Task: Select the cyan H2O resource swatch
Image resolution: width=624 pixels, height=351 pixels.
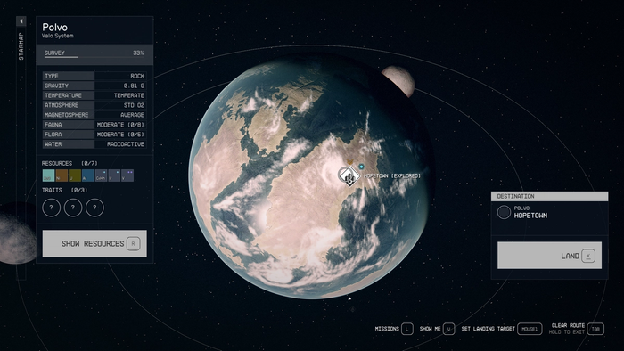Action: (x=48, y=175)
